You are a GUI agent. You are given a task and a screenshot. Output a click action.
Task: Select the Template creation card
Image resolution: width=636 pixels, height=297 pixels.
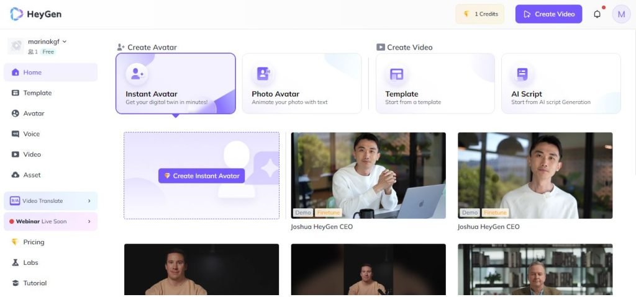point(435,84)
